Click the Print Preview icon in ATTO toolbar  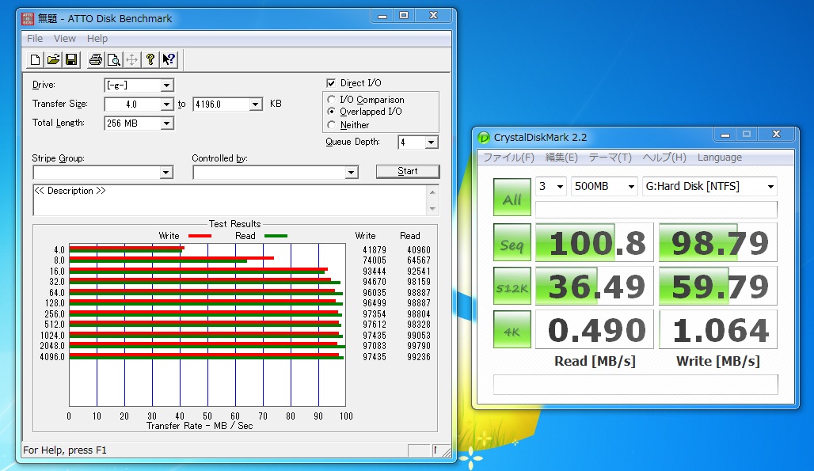(114, 60)
